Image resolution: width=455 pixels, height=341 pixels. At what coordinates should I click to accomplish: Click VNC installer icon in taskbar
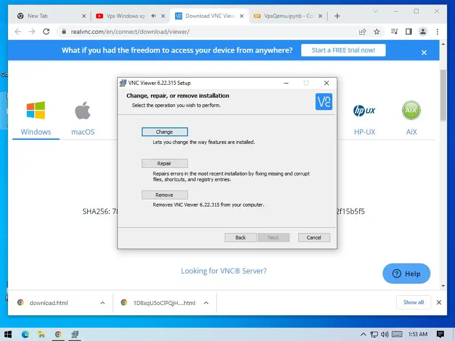(75, 334)
